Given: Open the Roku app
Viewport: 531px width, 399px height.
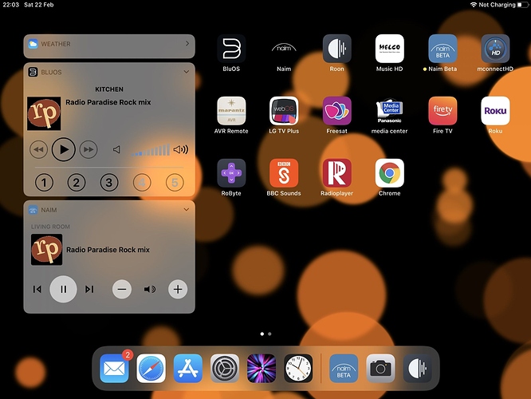Looking at the screenshot, I should [x=495, y=111].
